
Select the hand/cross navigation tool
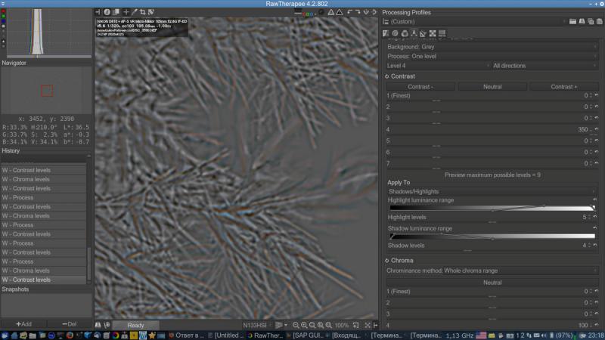pyautogui.click(x=126, y=12)
